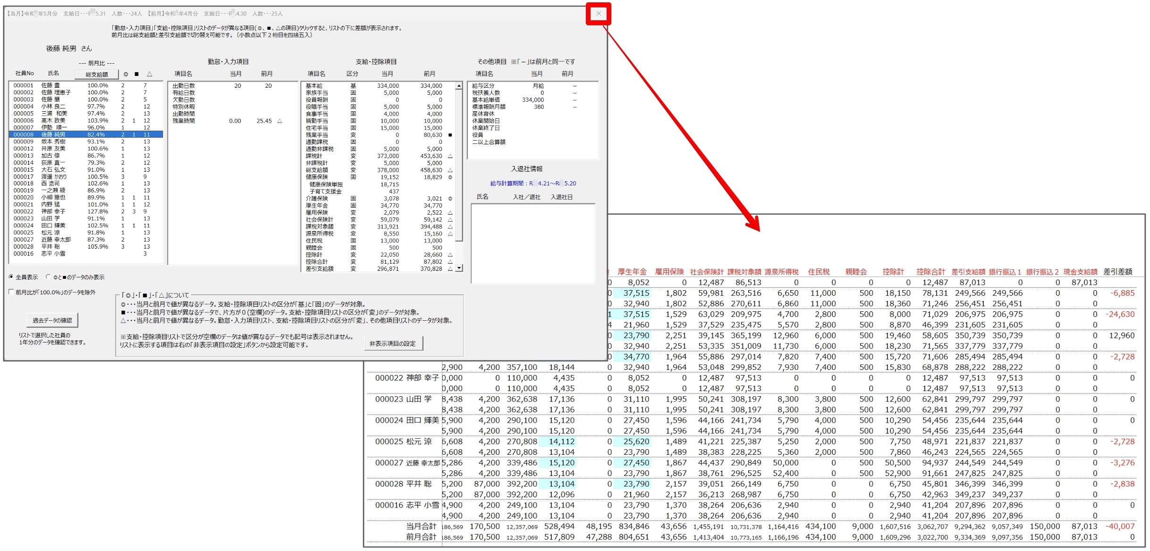Click the 源泉所得税 column header in the spreadsheet

(782, 272)
